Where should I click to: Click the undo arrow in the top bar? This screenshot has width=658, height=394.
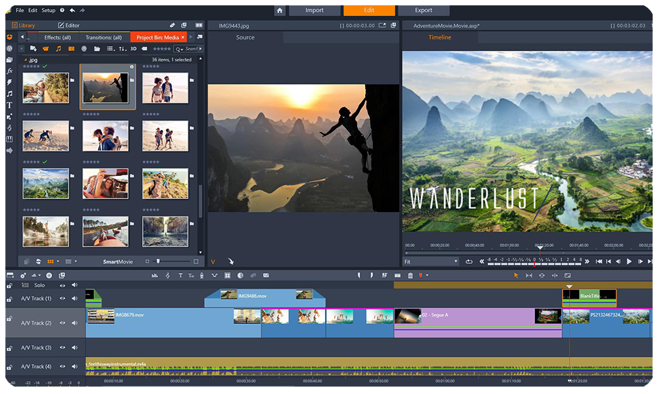click(72, 11)
